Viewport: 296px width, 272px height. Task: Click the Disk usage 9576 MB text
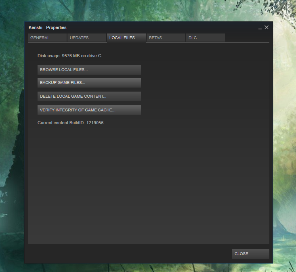tap(70, 56)
